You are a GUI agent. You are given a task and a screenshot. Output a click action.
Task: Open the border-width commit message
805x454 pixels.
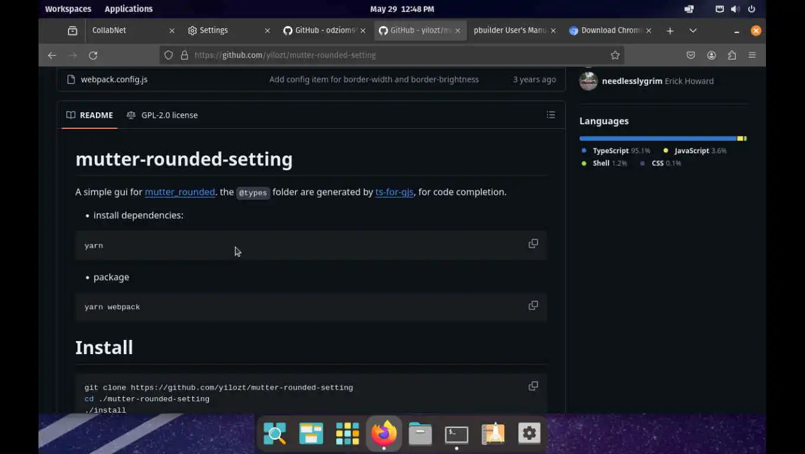click(374, 79)
